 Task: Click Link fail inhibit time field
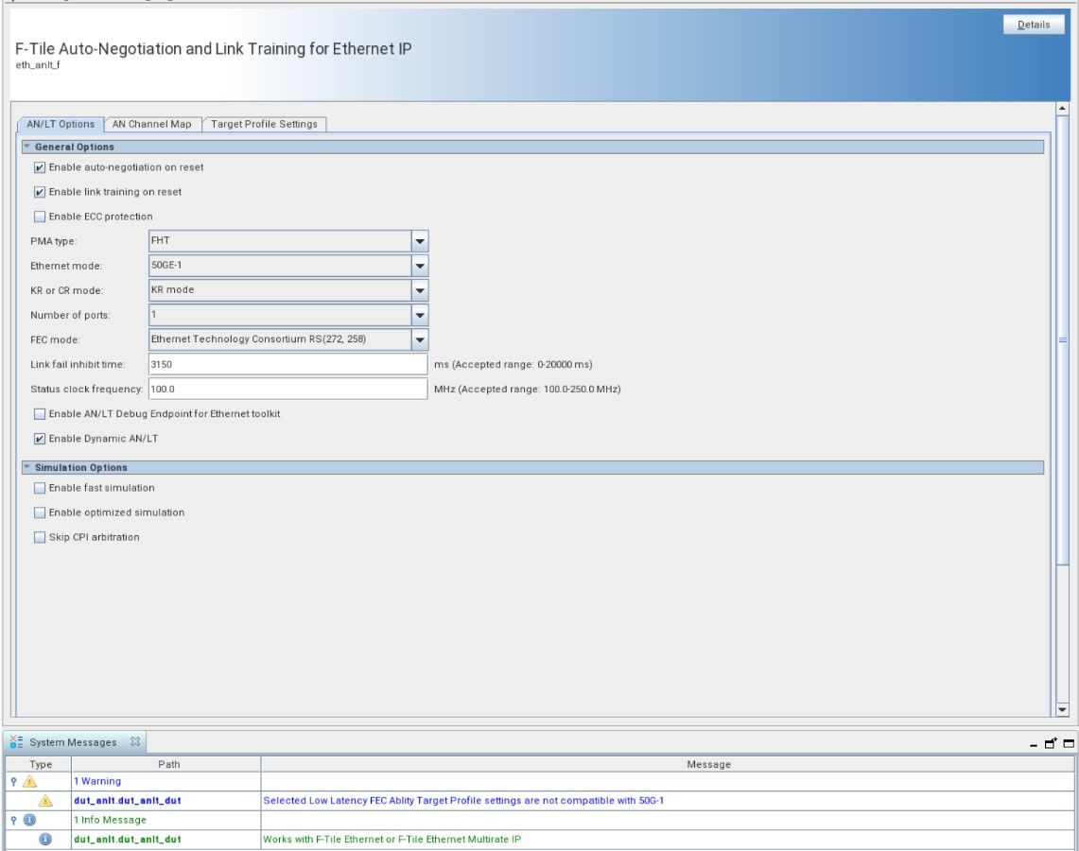(287, 365)
